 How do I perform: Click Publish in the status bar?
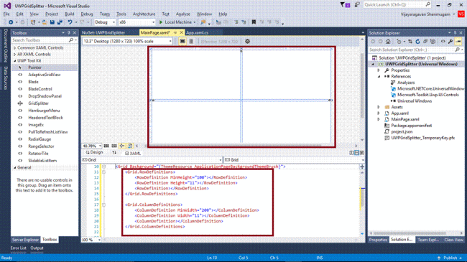pos(450,258)
